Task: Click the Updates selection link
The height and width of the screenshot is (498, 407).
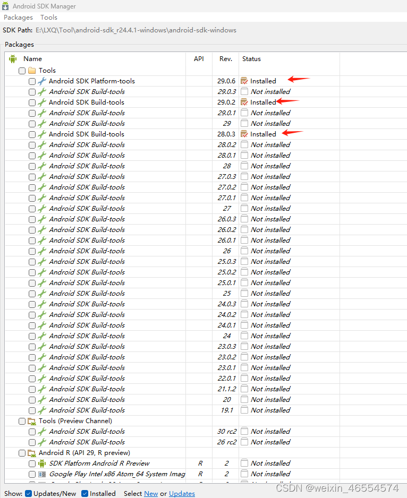Action: [182, 493]
